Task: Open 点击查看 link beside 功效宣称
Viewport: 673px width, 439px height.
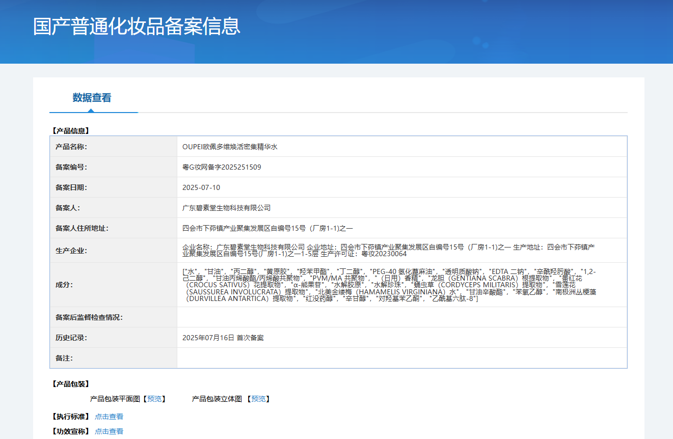Action: pyautogui.click(x=109, y=431)
